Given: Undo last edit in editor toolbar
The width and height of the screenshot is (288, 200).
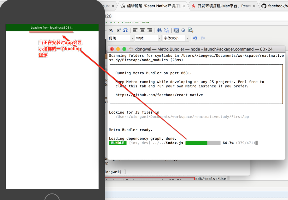Looking at the screenshot, I should (195, 38).
